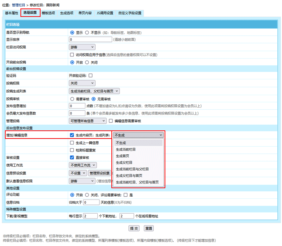This screenshot has height=246, width=282.
Task: Check 访问权限应用于信息 option
Action: tap(72, 55)
